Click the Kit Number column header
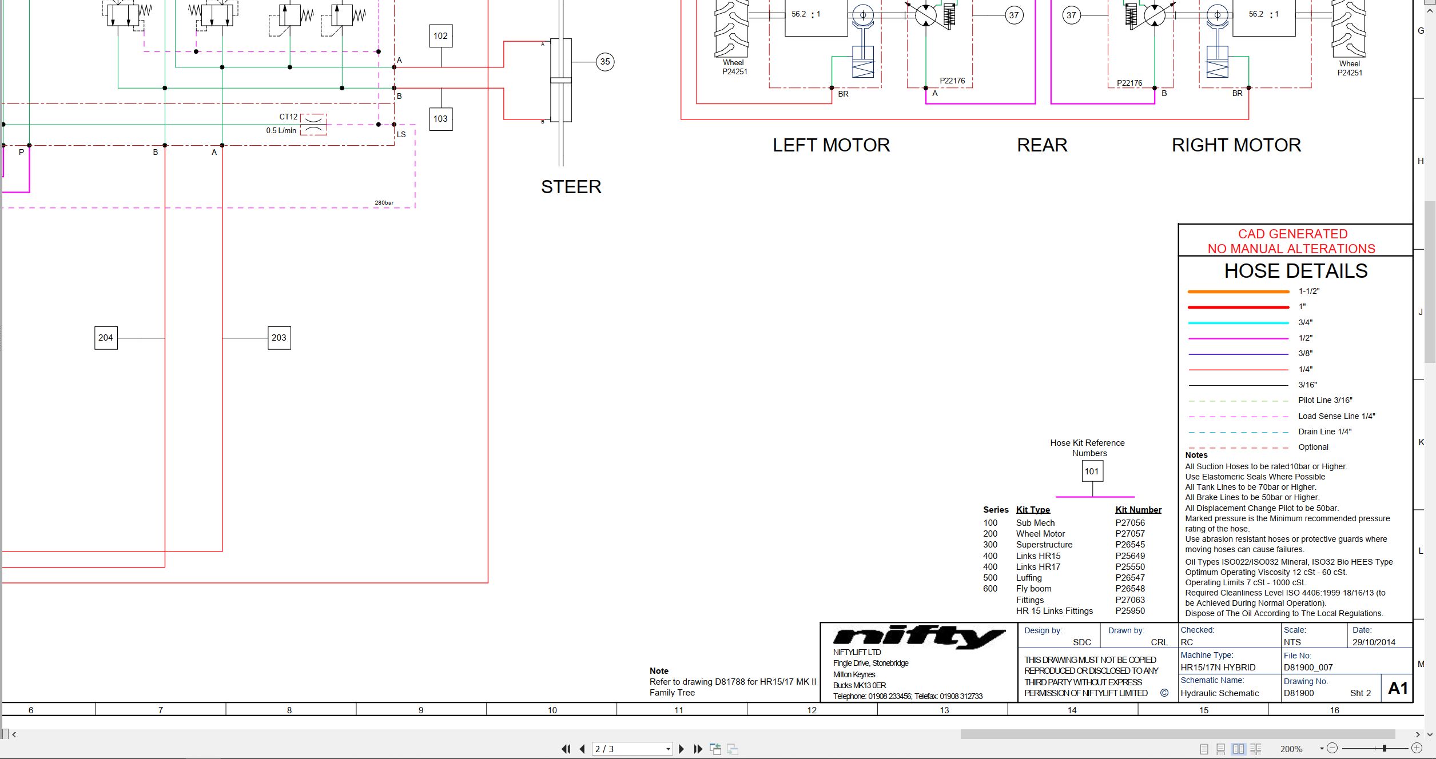The height and width of the screenshot is (759, 1436). (1138, 510)
